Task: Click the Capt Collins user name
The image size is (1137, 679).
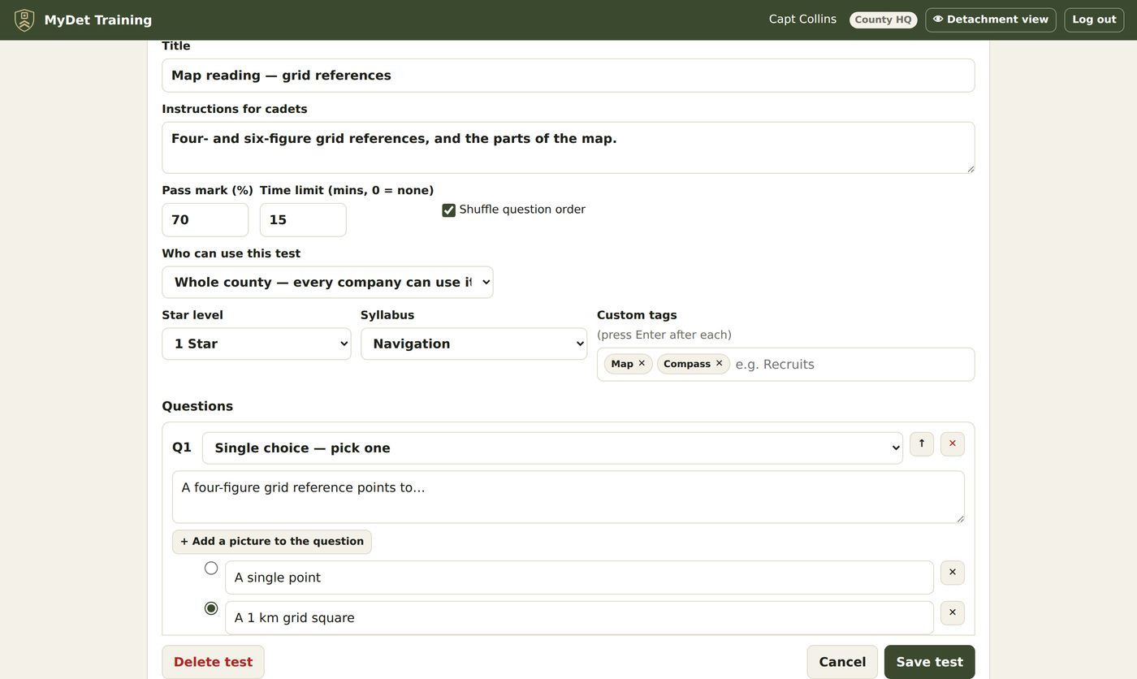Action: click(802, 19)
